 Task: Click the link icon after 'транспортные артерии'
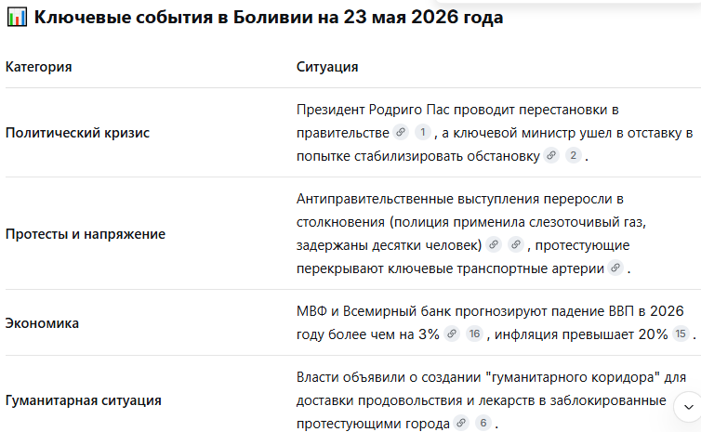pyautogui.click(x=615, y=268)
